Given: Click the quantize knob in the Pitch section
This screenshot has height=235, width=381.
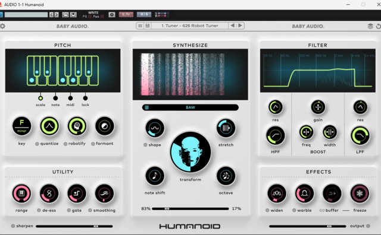Looking at the screenshot, I should click(x=49, y=126).
